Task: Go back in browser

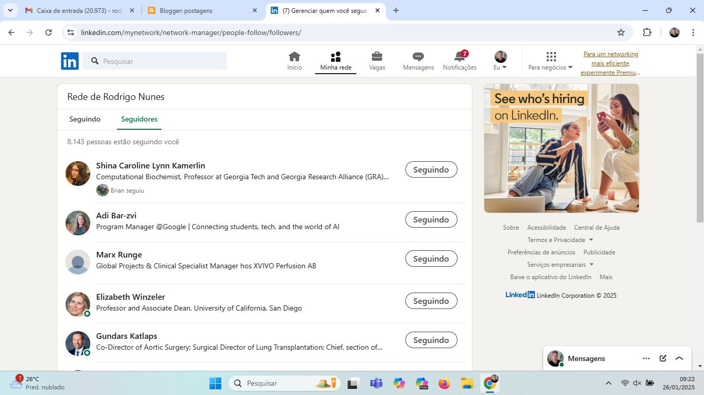Action: click(11, 32)
